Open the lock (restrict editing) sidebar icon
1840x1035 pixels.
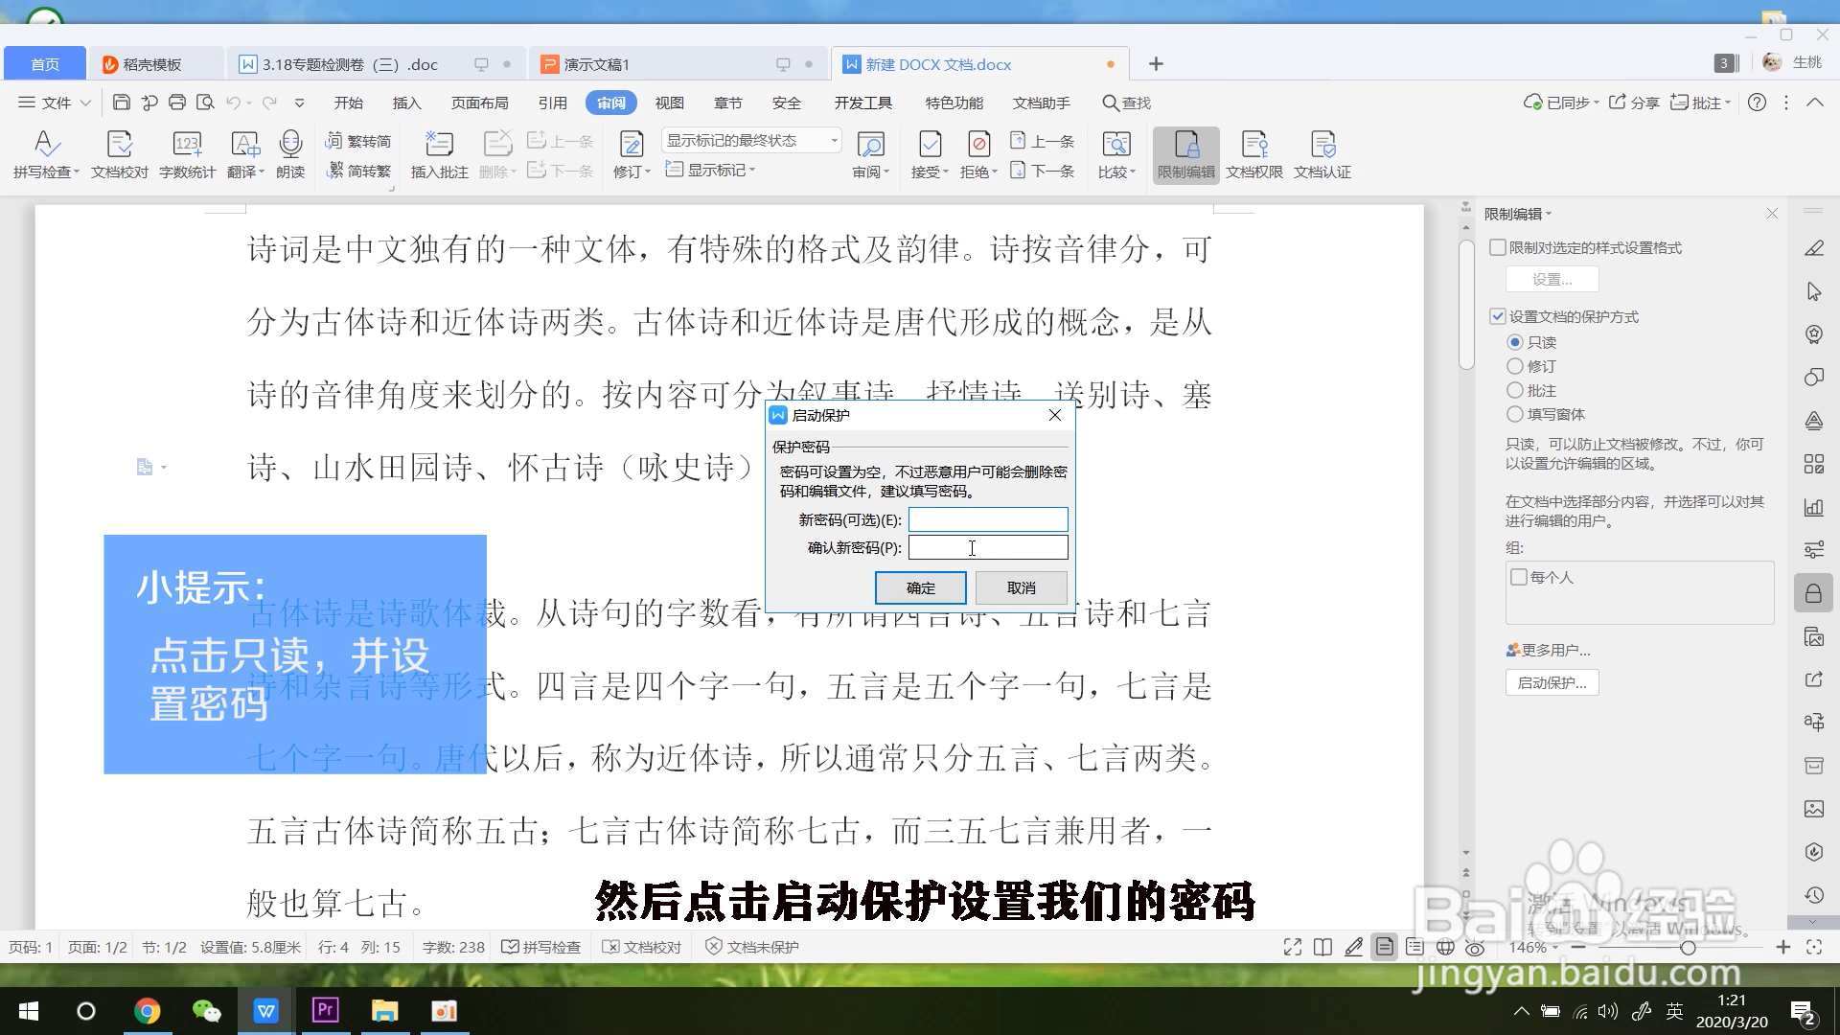1813,594
